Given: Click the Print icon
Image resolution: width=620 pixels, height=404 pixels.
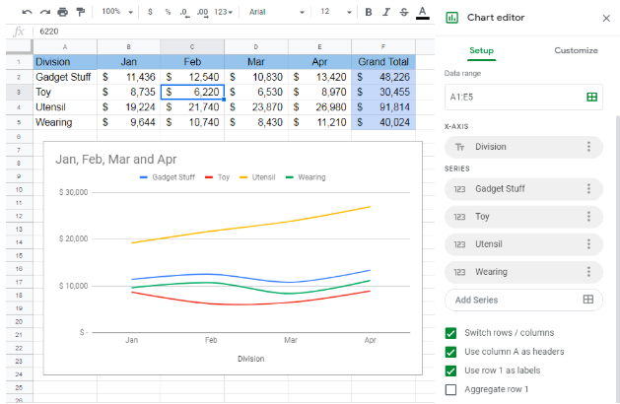Looking at the screenshot, I should click(62, 12).
